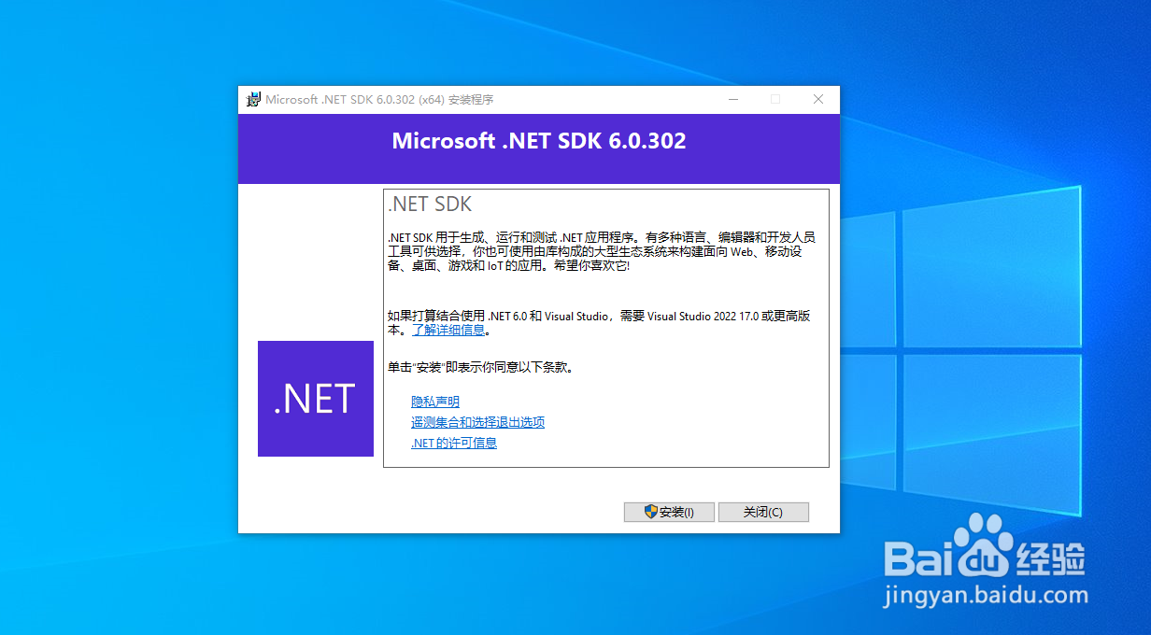Image resolution: width=1151 pixels, height=635 pixels.
Task: Minimize the installer window
Action: (x=733, y=99)
